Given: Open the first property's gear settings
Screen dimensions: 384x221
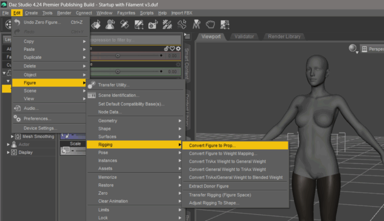Looking at the screenshot, I should click(x=178, y=48).
